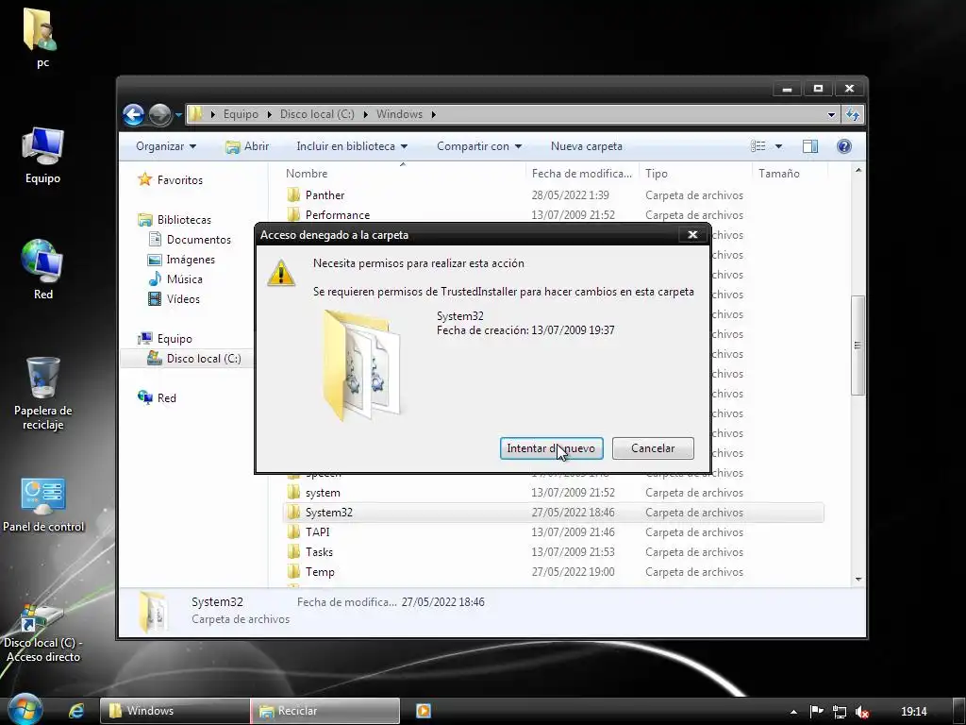Open Música library
Image resolution: width=966 pixels, height=725 pixels.
(175, 279)
